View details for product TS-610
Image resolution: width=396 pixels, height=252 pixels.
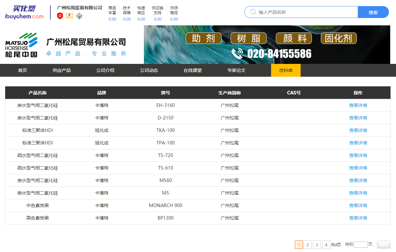point(358,168)
